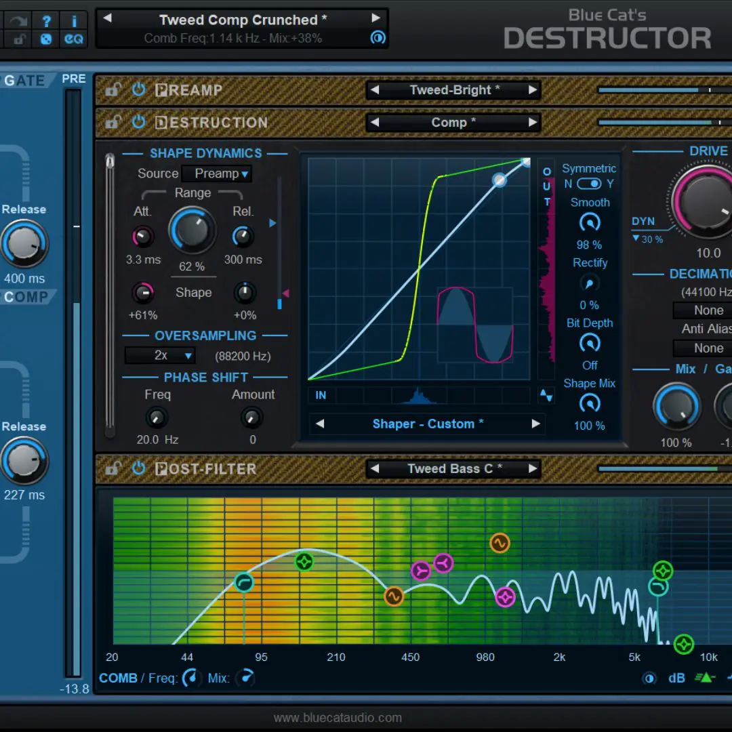Toggle the Destruction section lock icon

click(113, 122)
